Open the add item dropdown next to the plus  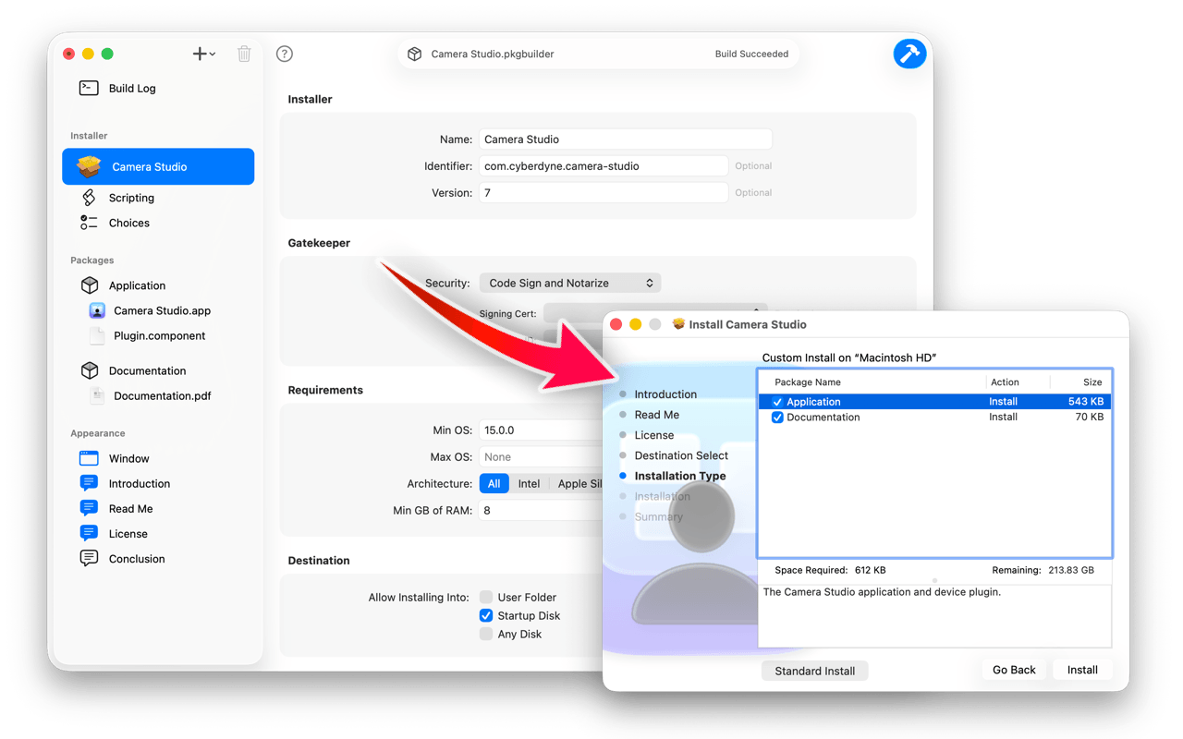pos(214,54)
